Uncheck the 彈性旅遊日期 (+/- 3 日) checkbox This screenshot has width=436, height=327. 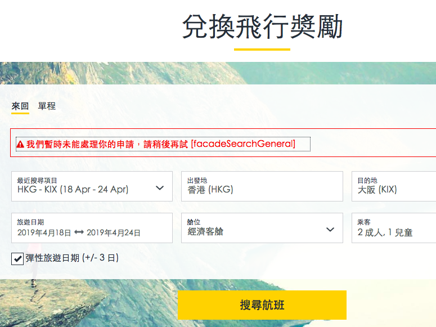pos(17,259)
